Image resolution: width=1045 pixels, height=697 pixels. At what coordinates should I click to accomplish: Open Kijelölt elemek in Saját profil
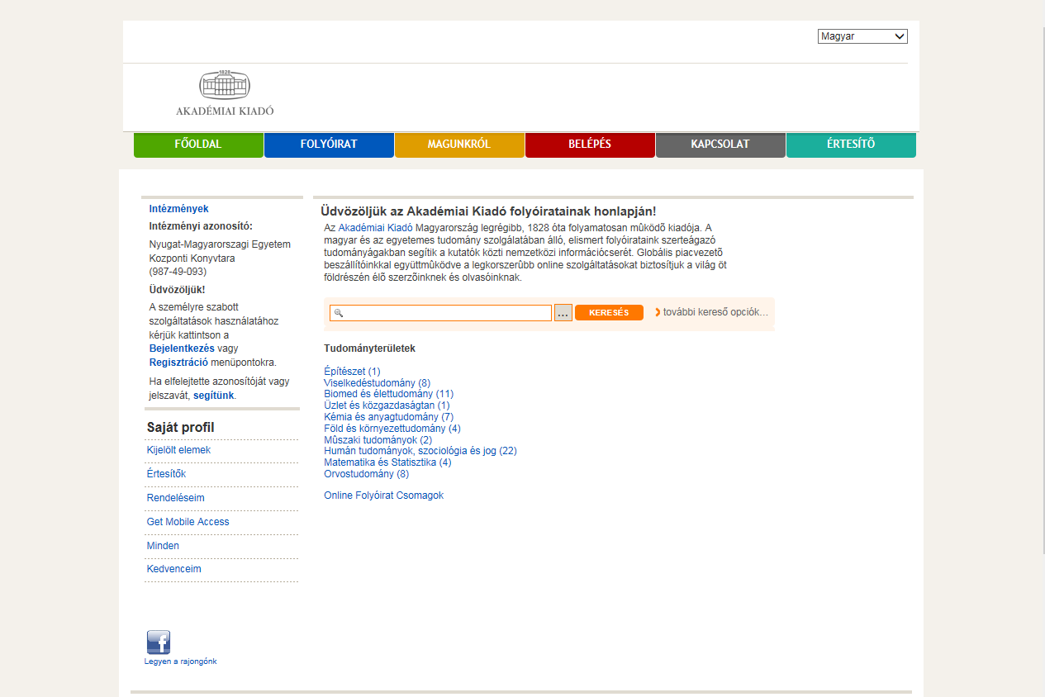pos(178,450)
